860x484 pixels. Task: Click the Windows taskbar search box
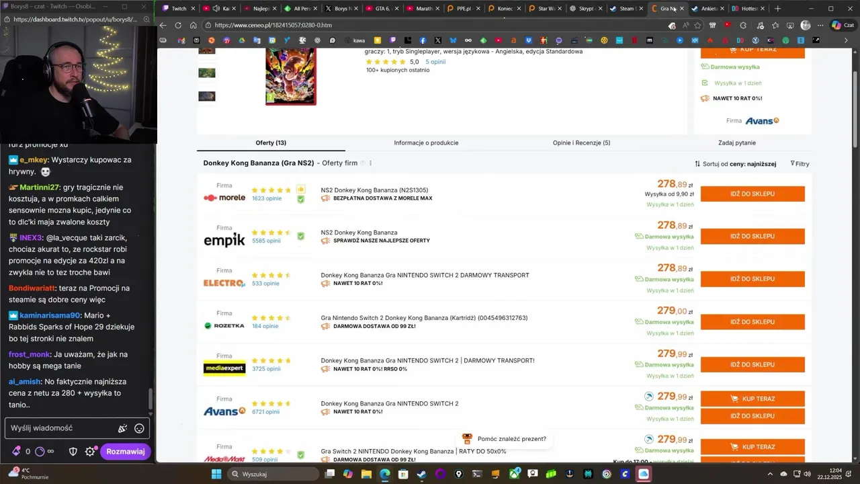click(273, 474)
